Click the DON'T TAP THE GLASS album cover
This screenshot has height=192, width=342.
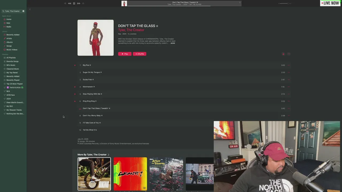pos(95,38)
